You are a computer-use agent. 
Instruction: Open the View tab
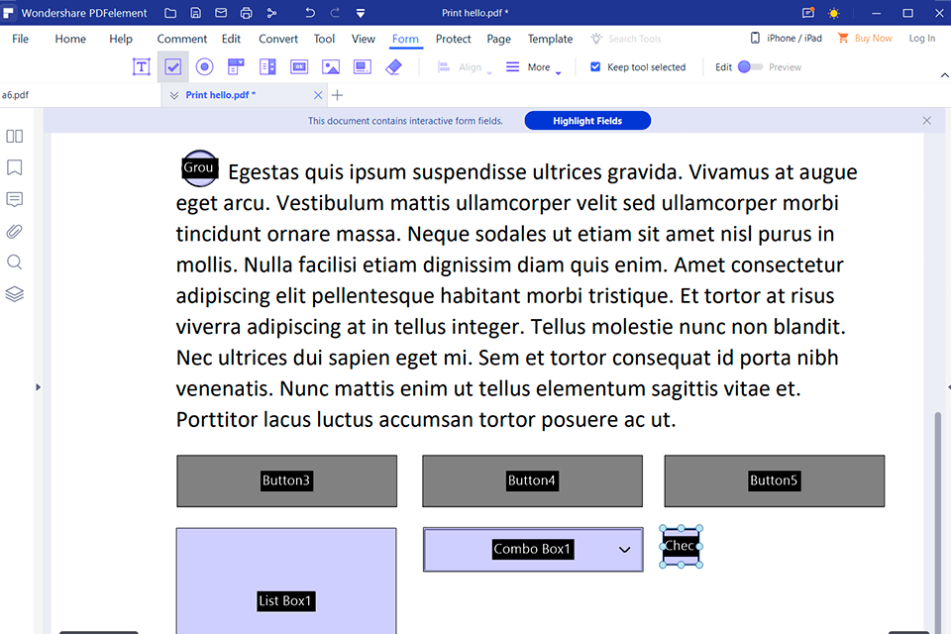pyautogui.click(x=364, y=39)
